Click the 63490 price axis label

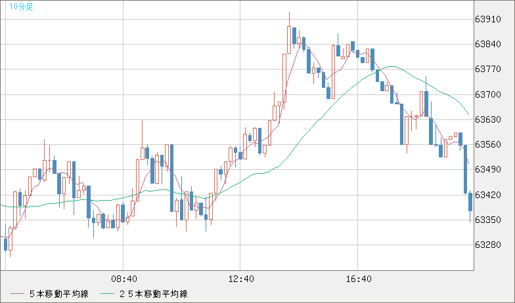tap(488, 169)
